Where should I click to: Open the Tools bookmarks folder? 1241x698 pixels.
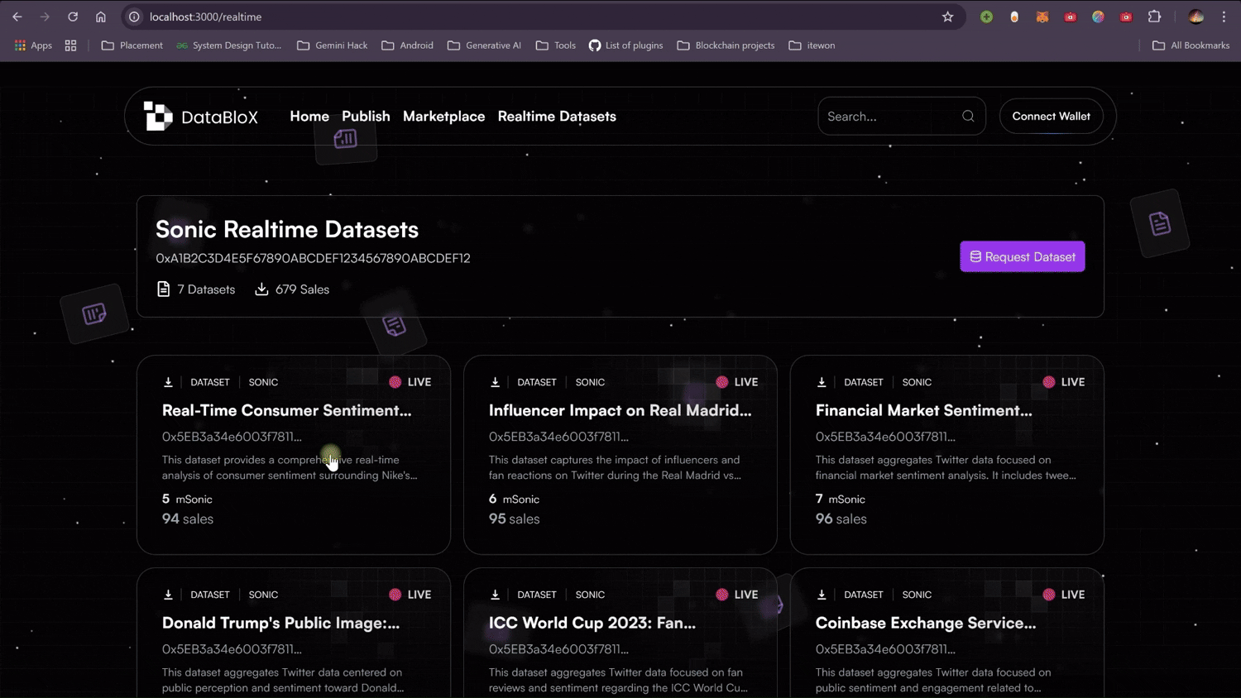tap(556, 45)
